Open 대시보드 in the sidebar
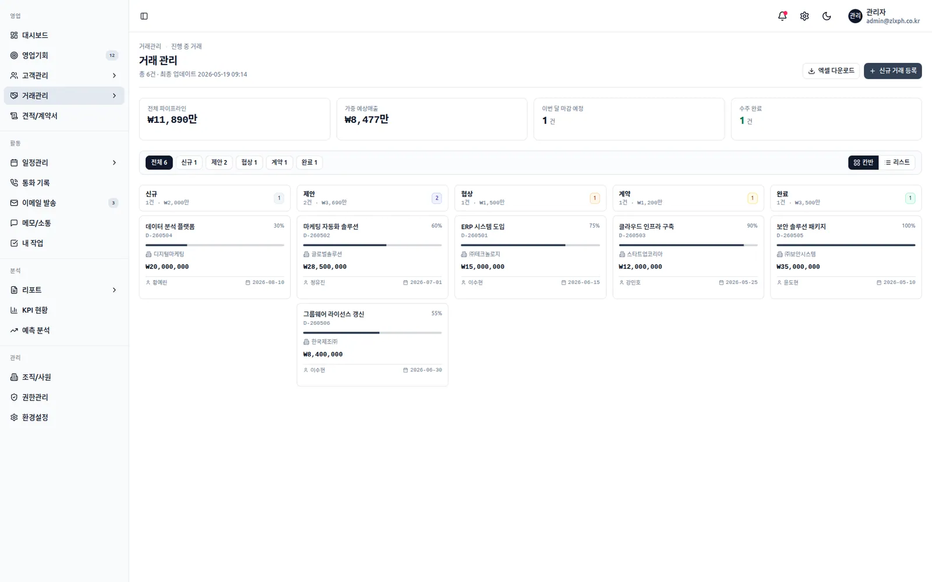Screen dimensions: 932x582 [x=64, y=36]
